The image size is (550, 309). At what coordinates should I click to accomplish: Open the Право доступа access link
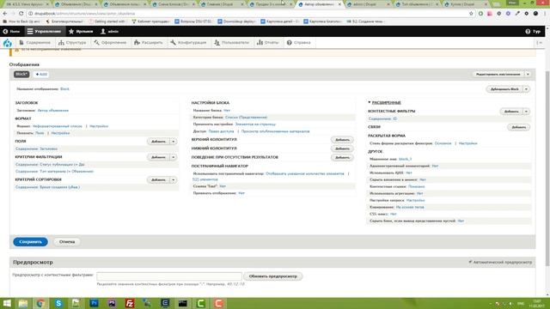point(221,131)
